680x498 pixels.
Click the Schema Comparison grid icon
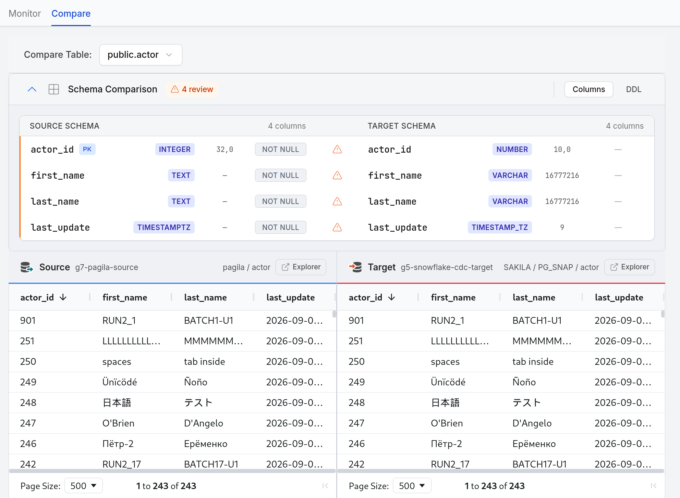coord(54,89)
